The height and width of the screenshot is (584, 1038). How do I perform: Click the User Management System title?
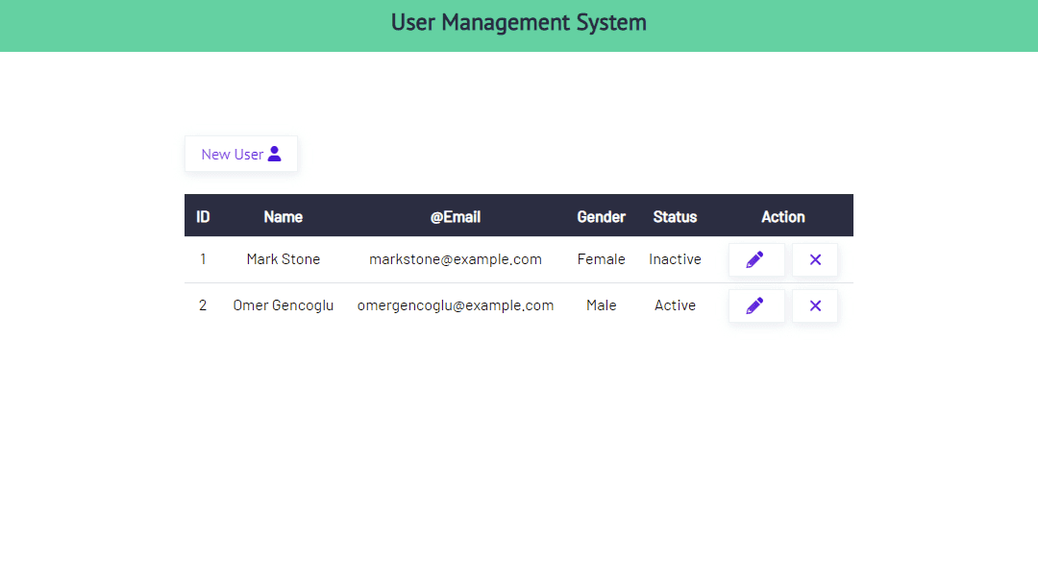click(518, 22)
